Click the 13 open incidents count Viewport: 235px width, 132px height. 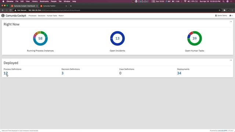click(117, 38)
